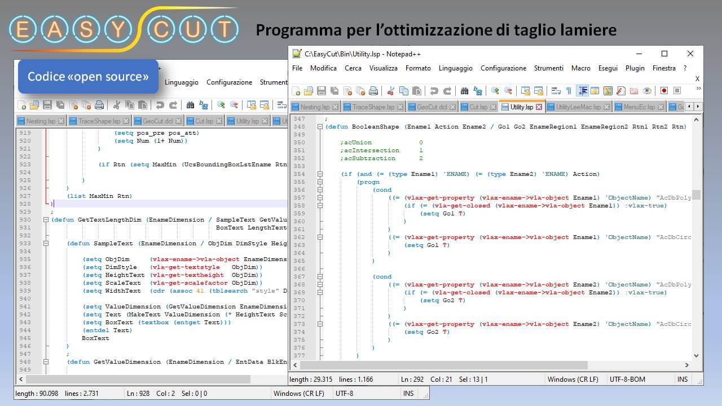Click the Close All documents icon in the front toolbar
This screenshot has height=406, width=722.
(x=360, y=91)
